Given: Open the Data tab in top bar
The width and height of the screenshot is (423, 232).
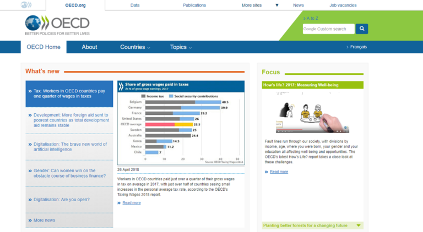Looking at the screenshot, I should click(135, 5).
